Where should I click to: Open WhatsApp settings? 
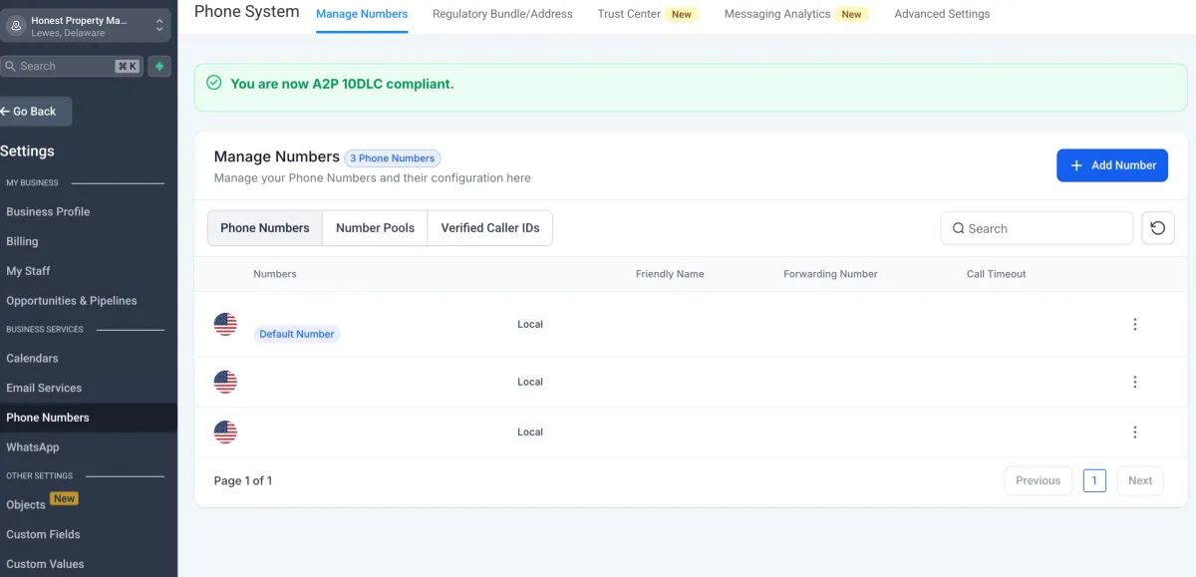tap(33, 447)
